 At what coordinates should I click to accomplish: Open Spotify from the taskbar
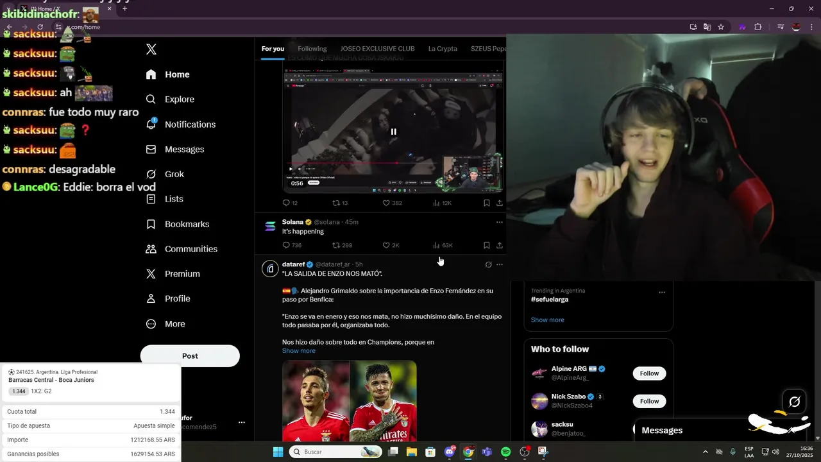505,452
